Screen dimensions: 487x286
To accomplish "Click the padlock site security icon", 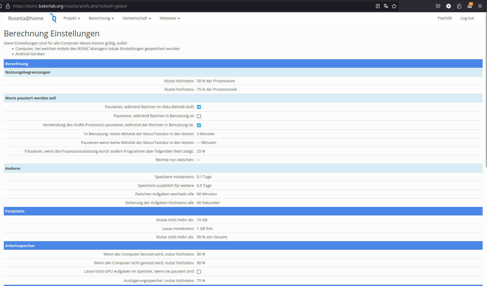I will click(8, 6).
